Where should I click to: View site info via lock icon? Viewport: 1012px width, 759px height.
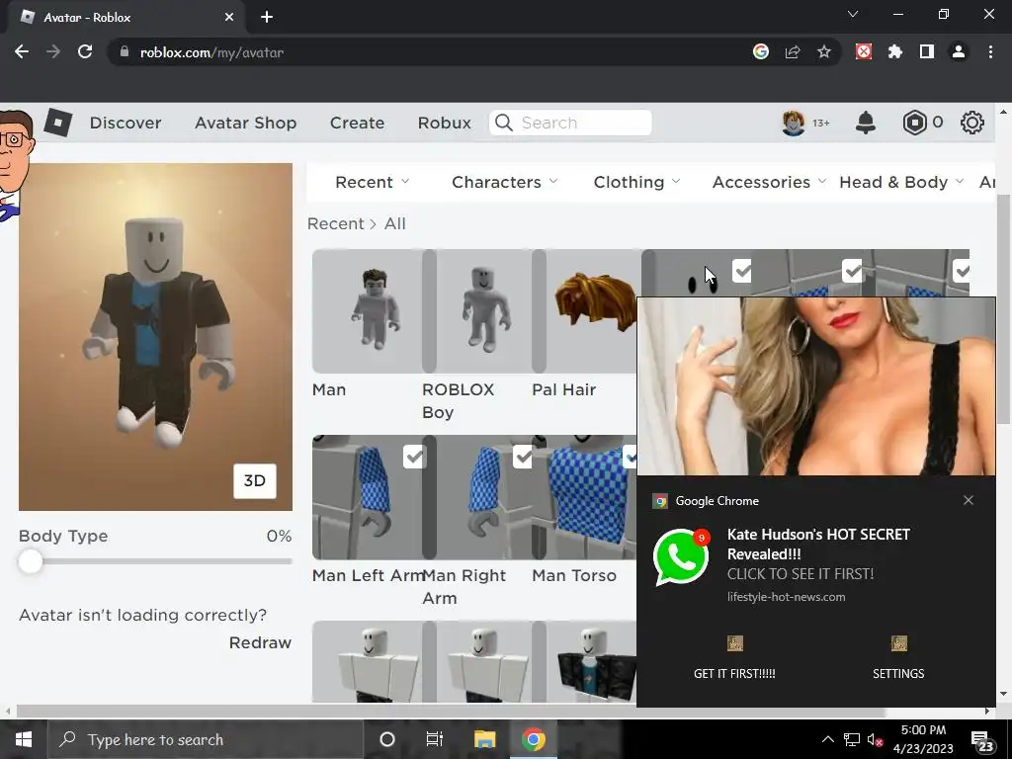tap(125, 52)
